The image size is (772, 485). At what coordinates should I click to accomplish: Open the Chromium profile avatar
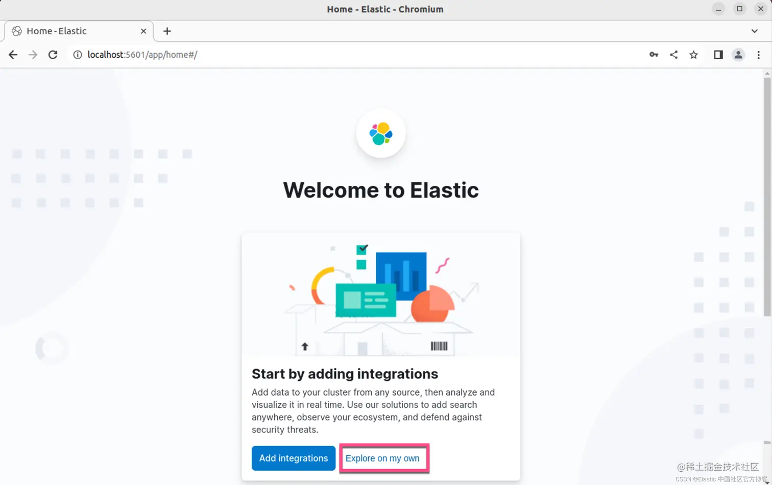pos(738,55)
